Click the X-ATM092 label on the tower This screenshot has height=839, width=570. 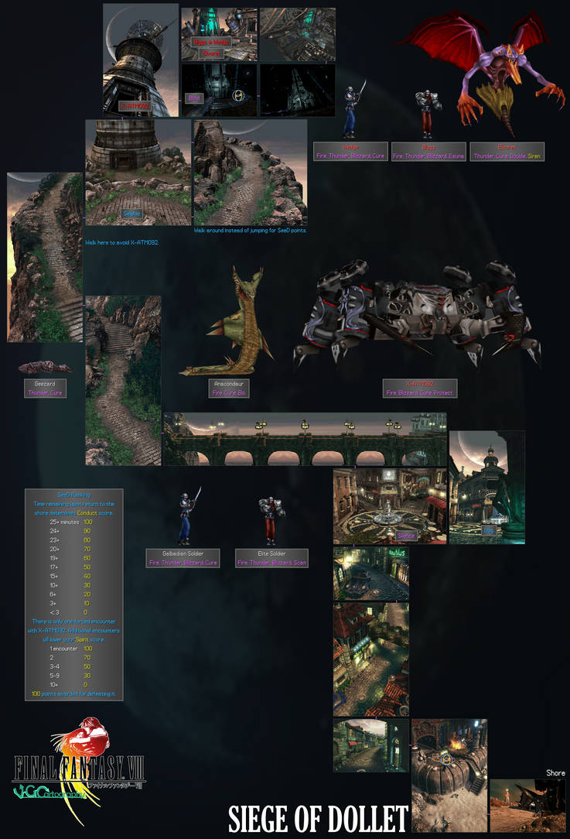[135, 106]
